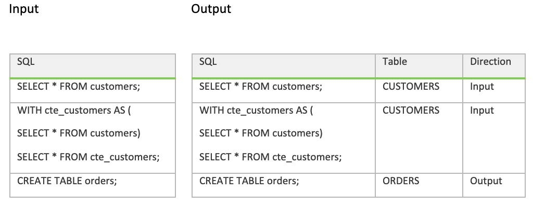
Task: Click the Output heading text
Action: [211, 9]
